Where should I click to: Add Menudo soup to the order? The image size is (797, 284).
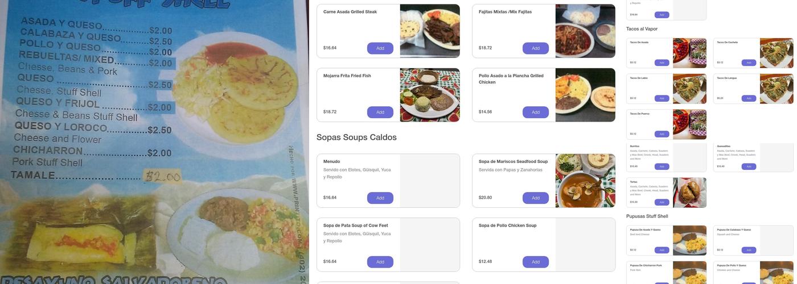(x=380, y=198)
